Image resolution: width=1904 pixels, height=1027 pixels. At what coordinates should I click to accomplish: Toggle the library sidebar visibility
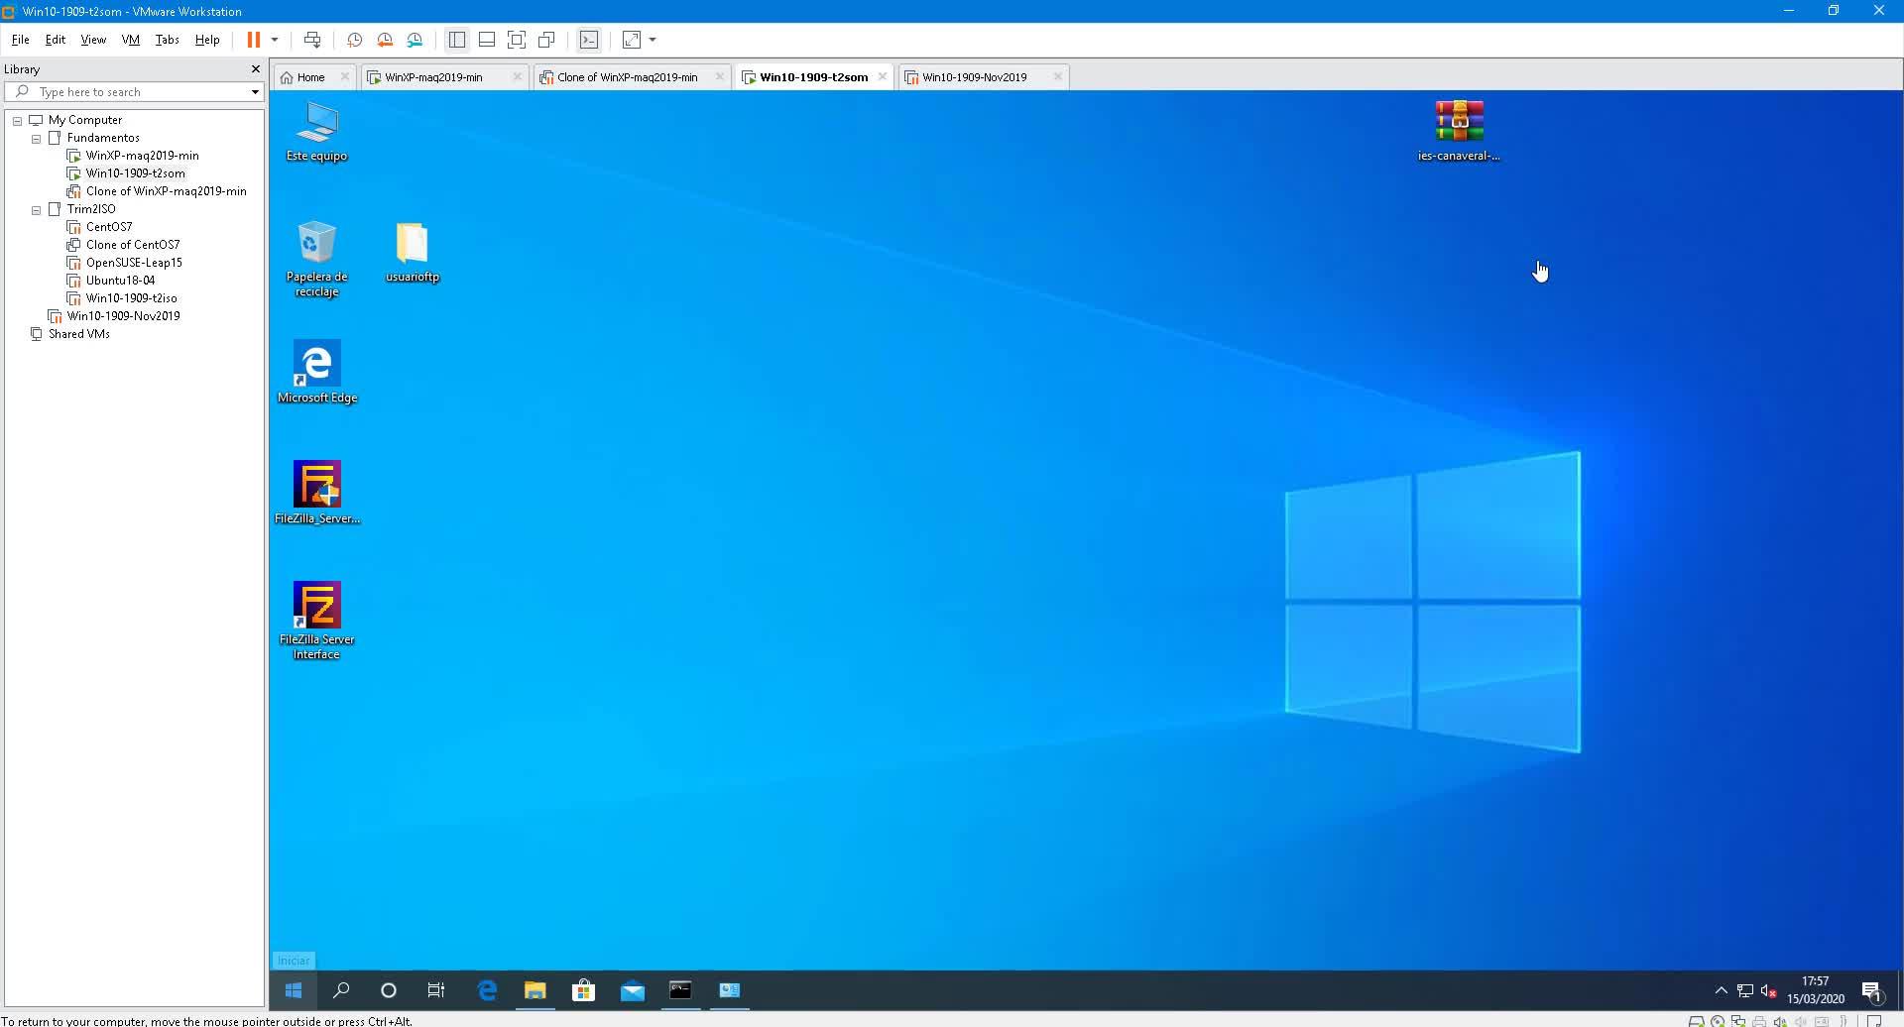coord(457,40)
